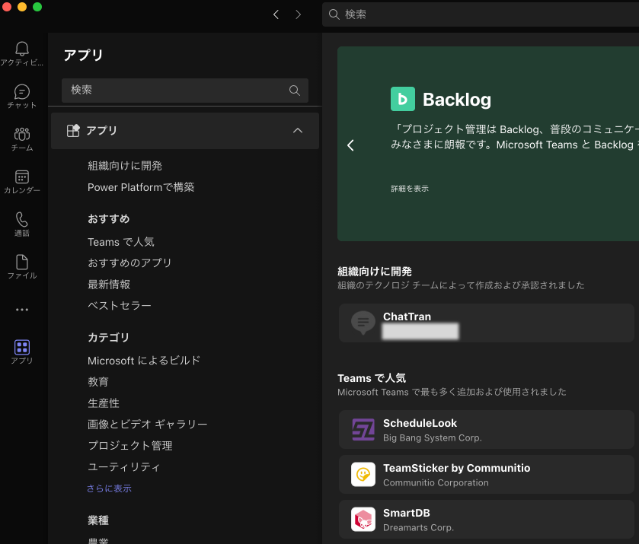639x544 pixels.
Task: Open the アクティビティ bell icon
Action: (22, 49)
